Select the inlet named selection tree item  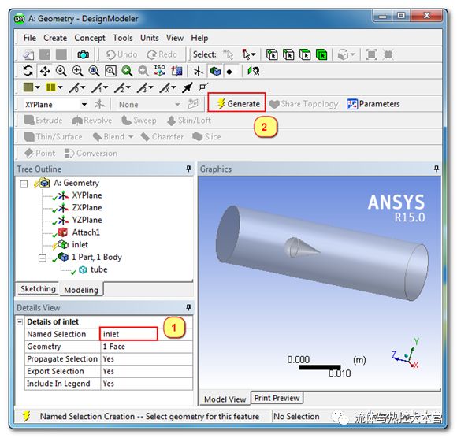pyautogui.click(x=80, y=245)
